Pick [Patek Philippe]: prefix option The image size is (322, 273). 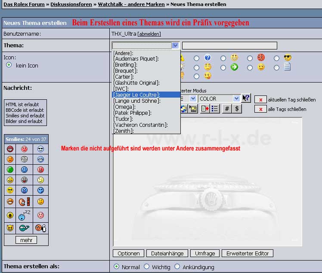click(x=133, y=113)
